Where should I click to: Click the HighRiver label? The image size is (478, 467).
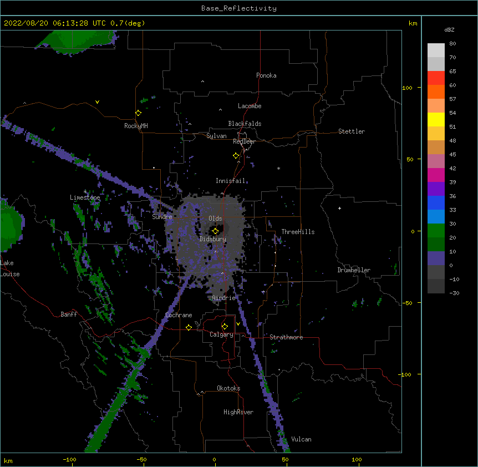[x=238, y=412]
